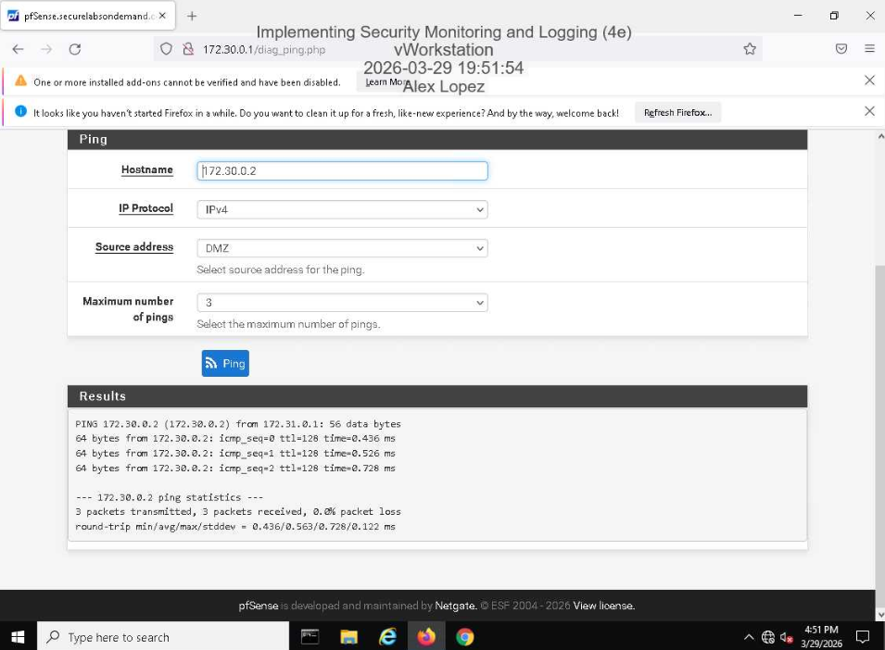Open the Maximum number of pings dropdown
Viewport: 885px width, 650px height.
point(342,303)
